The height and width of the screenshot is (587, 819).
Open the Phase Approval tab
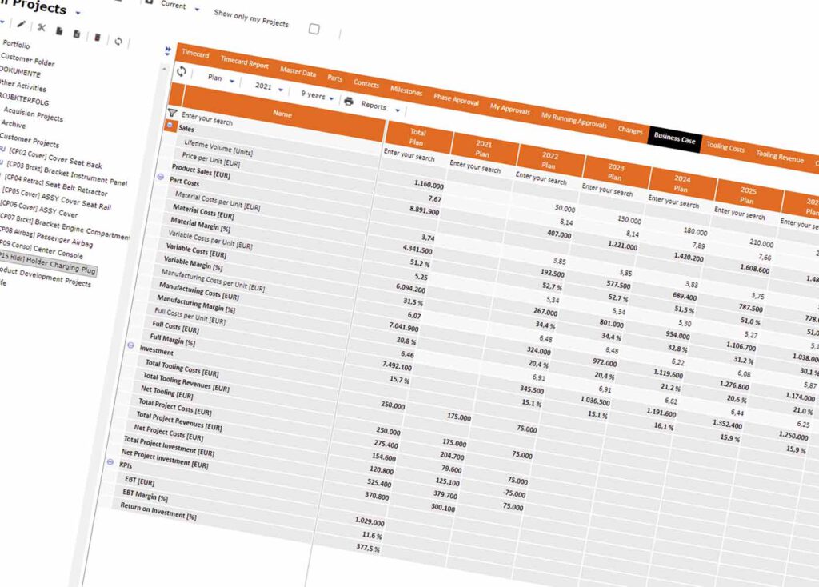point(456,99)
